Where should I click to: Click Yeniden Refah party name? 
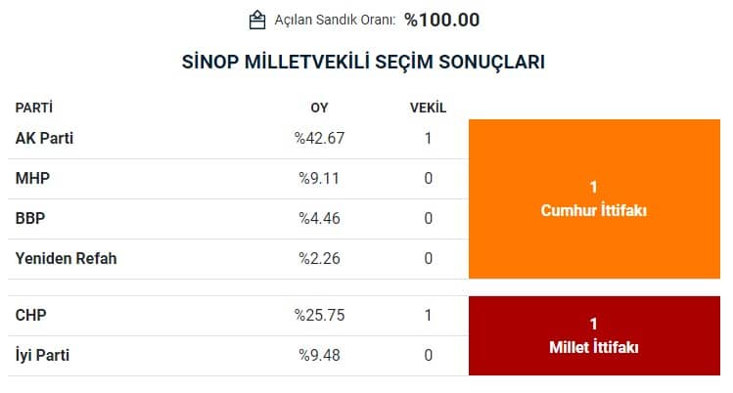[x=66, y=258]
